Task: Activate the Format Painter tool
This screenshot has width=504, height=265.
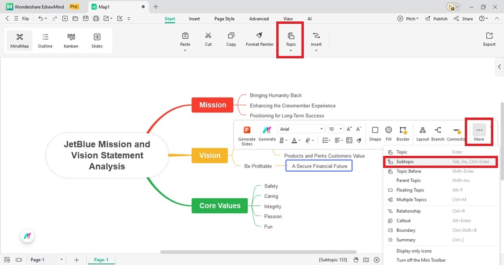Action: [260, 39]
